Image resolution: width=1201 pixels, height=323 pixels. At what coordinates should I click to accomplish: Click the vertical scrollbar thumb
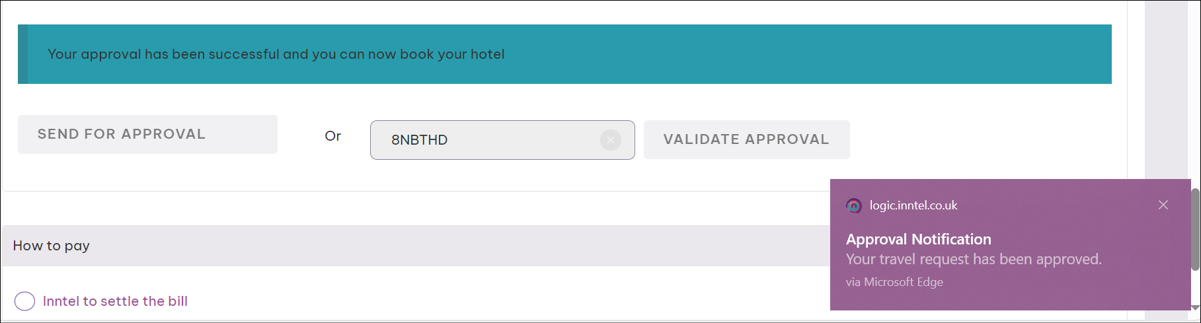(x=1195, y=229)
